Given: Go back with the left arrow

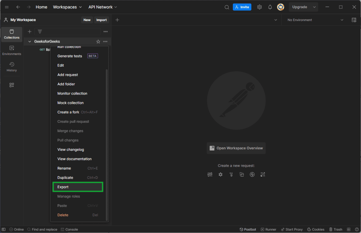Looking at the screenshot, I should (18, 7).
